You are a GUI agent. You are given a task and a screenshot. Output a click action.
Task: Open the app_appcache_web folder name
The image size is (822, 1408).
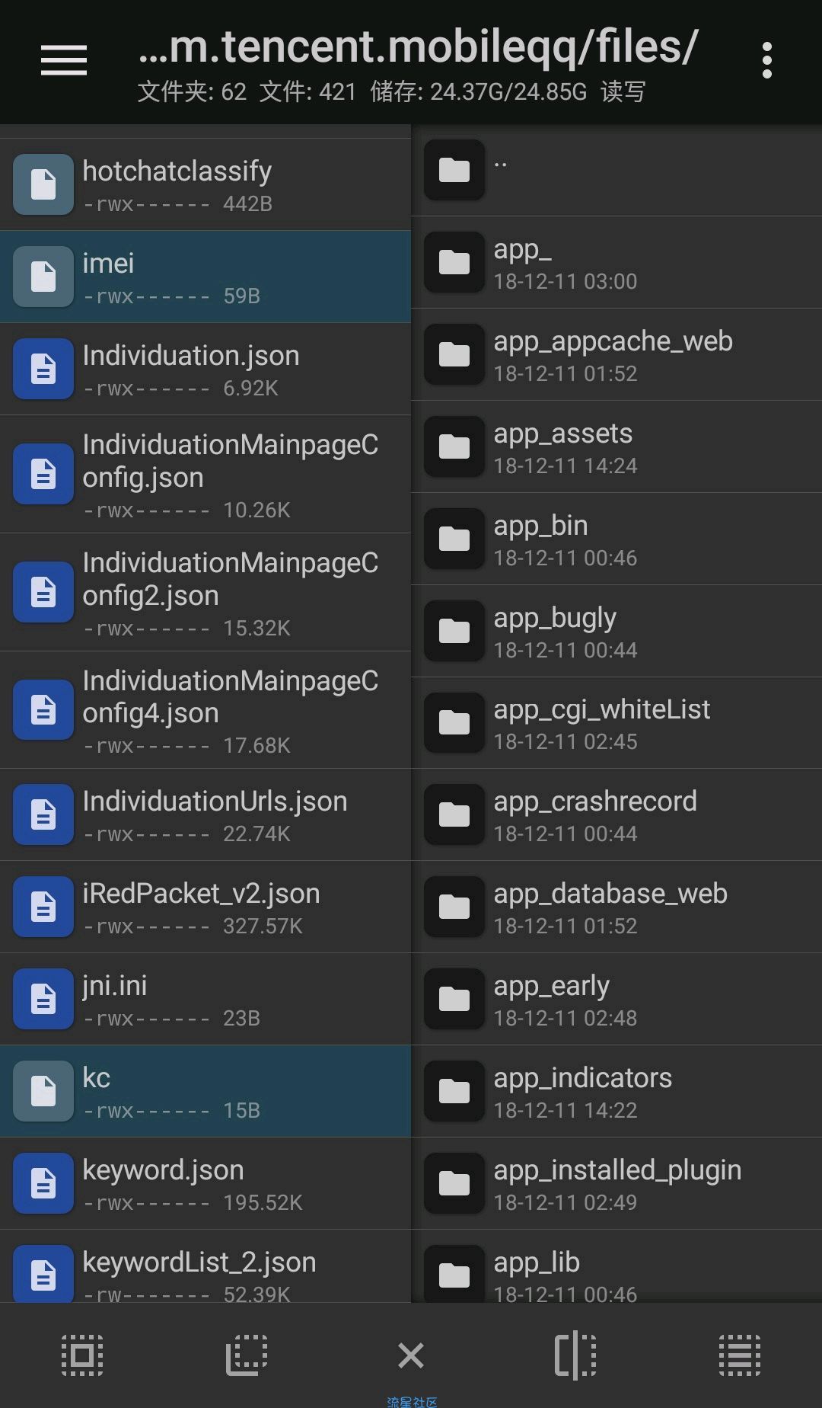(x=613, y=342)
